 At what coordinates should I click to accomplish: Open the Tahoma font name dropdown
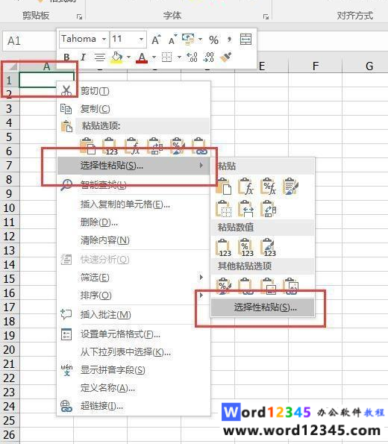coord(104,39)
